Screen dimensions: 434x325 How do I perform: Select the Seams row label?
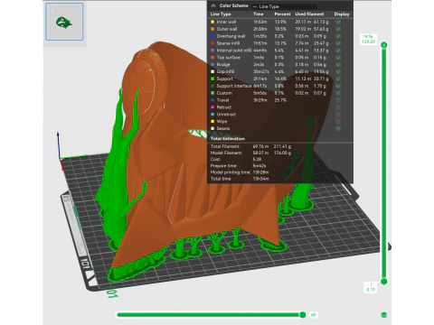pos(223,128)
